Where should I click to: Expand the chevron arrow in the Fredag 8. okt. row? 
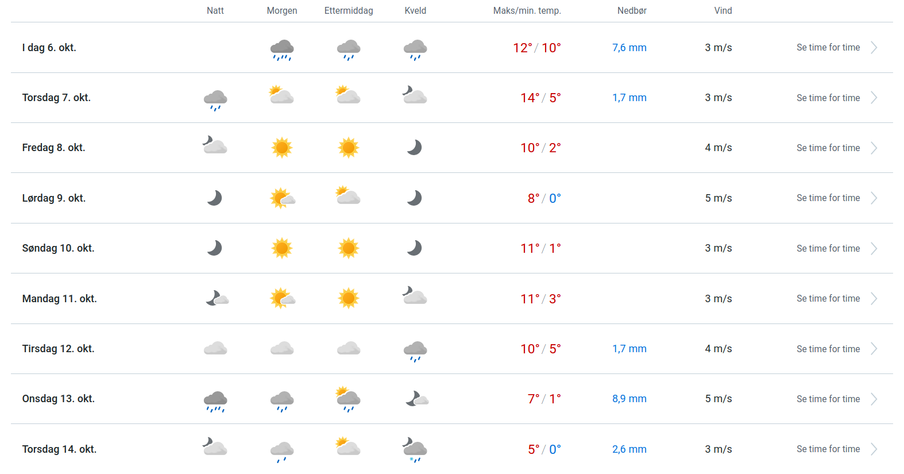coord(874,148)
